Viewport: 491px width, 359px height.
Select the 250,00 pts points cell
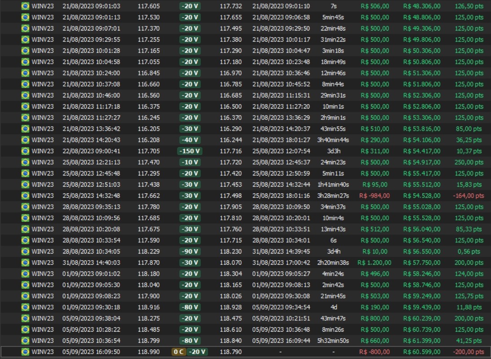469,162
